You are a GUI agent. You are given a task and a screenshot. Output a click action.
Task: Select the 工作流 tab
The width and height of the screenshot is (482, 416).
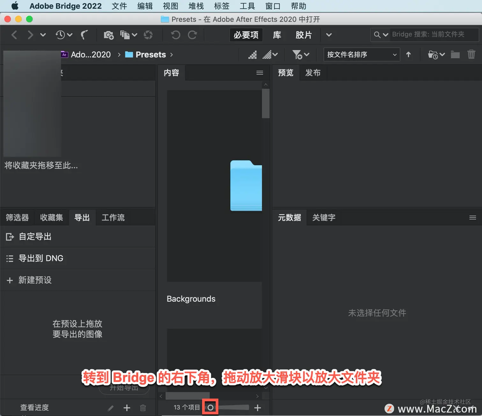tap(113, 217)
